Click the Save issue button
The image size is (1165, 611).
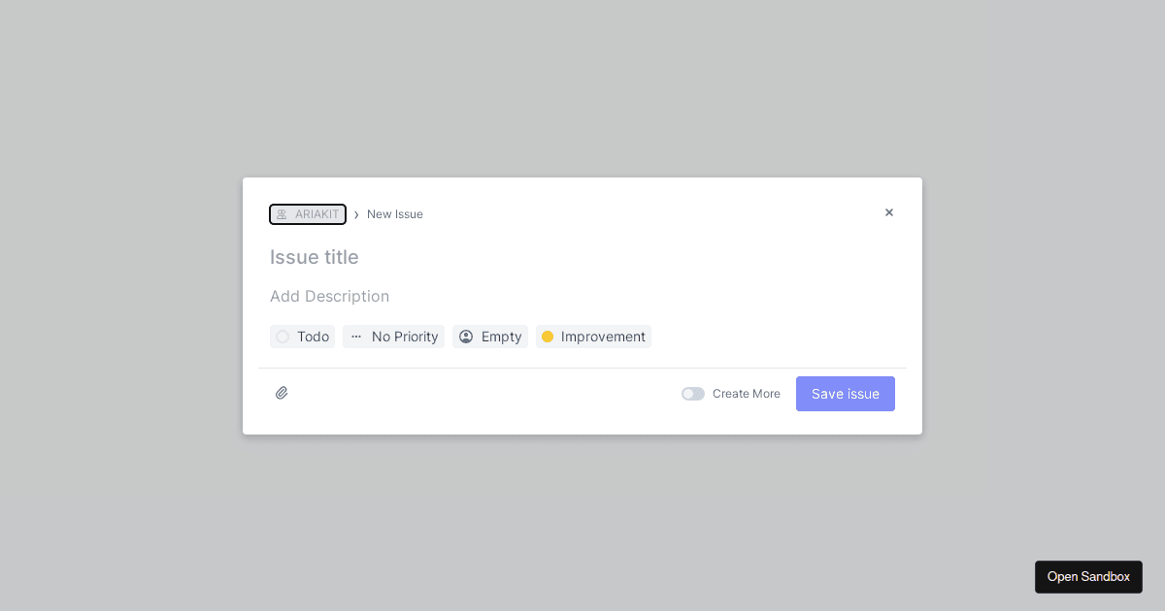pyautogui.click(x=846, y=394)
